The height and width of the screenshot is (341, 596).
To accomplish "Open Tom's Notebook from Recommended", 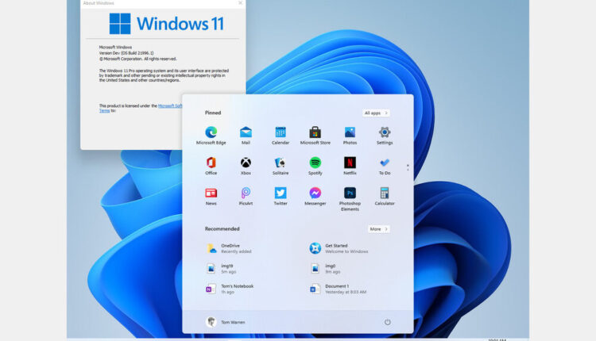I will 236,289.
